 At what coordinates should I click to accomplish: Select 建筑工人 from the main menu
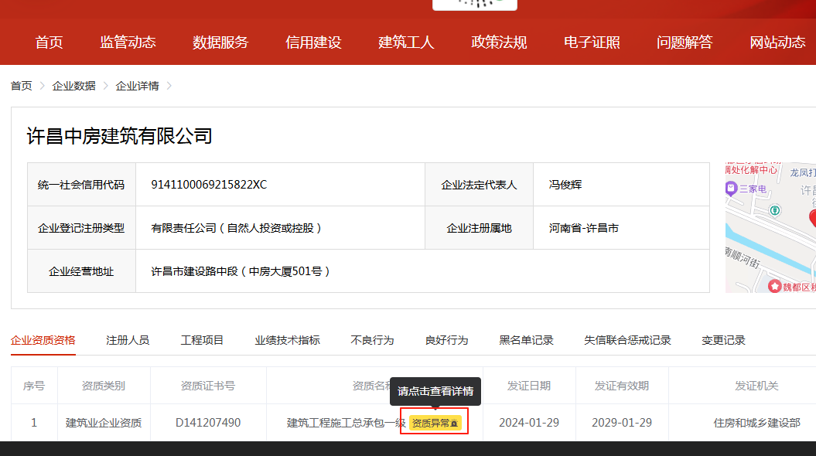pyautogui.click(x=406, y=43)
